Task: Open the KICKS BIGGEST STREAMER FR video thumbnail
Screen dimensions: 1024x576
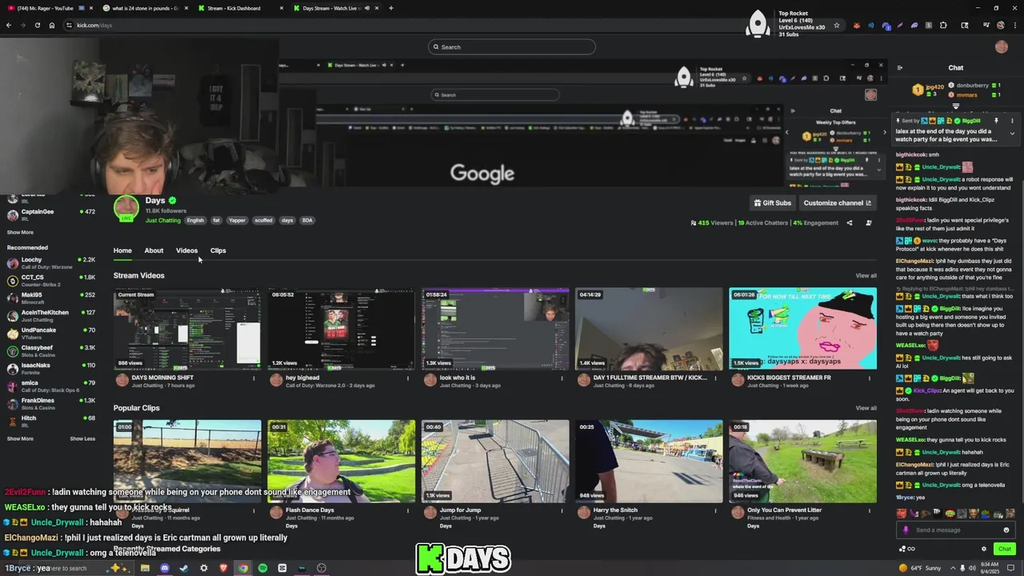Action: click(802, 329)
